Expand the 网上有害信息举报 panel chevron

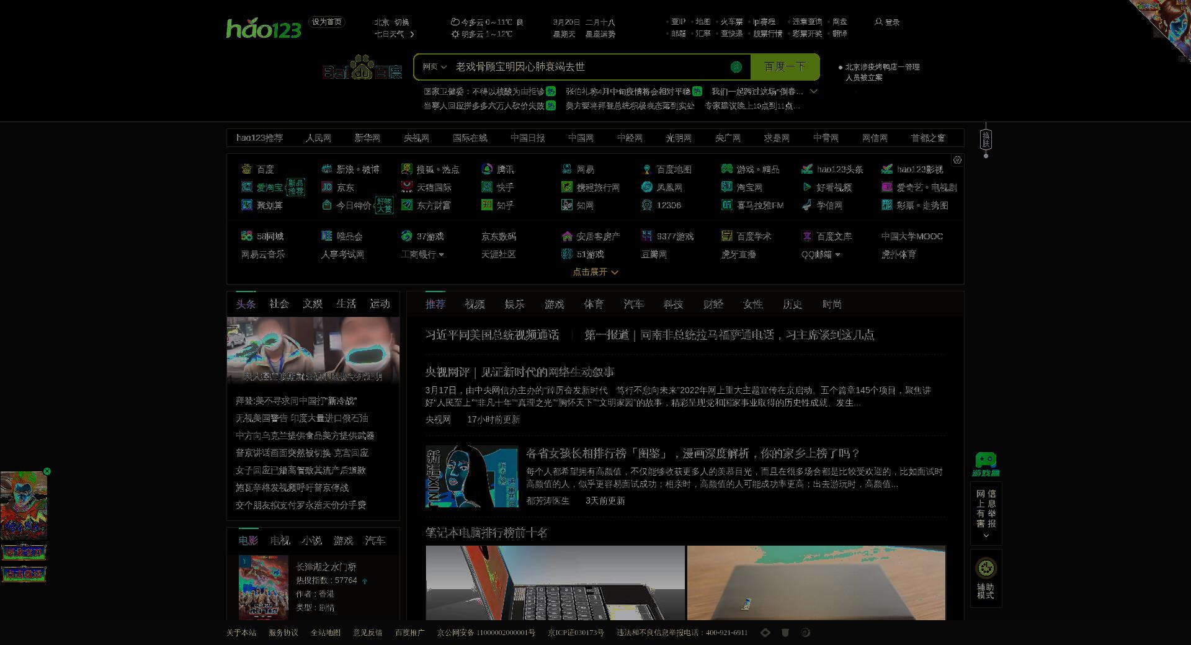coord(986,536)
